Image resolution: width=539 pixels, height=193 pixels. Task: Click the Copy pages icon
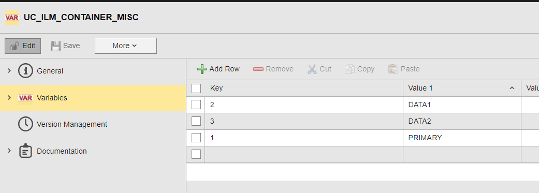349,69
